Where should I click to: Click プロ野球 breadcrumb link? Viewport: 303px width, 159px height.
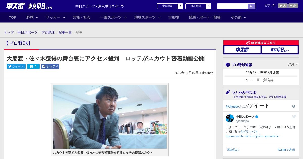[48, 33]
